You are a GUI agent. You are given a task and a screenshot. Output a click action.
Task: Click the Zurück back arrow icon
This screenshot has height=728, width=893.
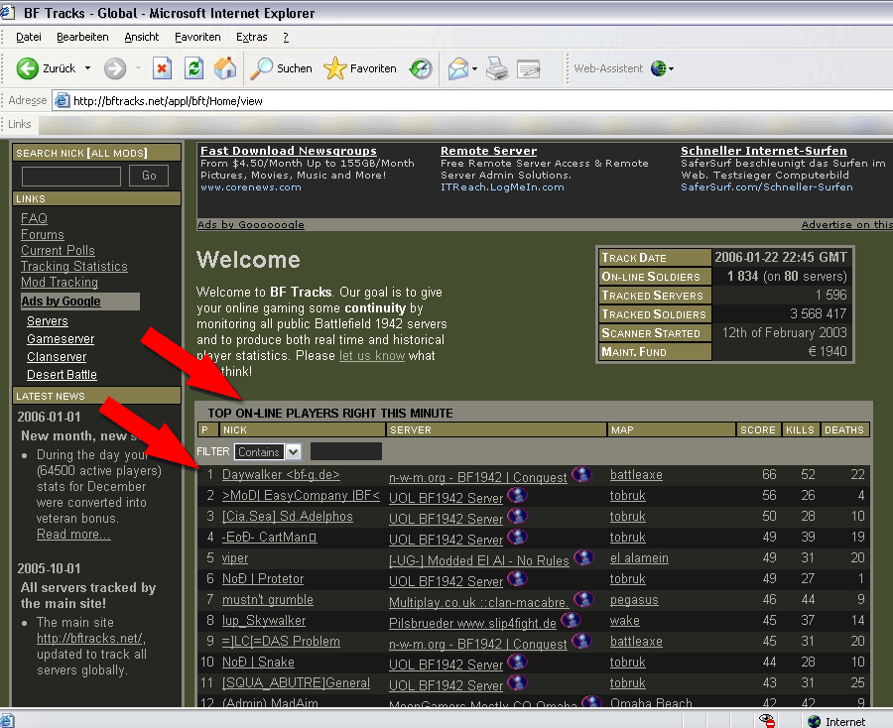(28, 68)
